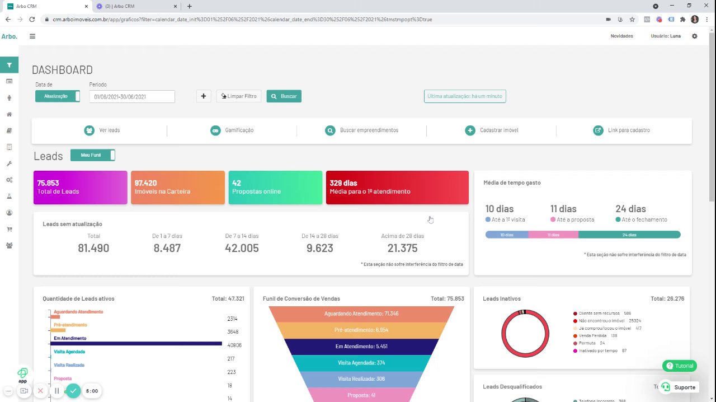Click the 24 dias green bar segment
Screen dimensions: 716x402
[x=629, y=235]
